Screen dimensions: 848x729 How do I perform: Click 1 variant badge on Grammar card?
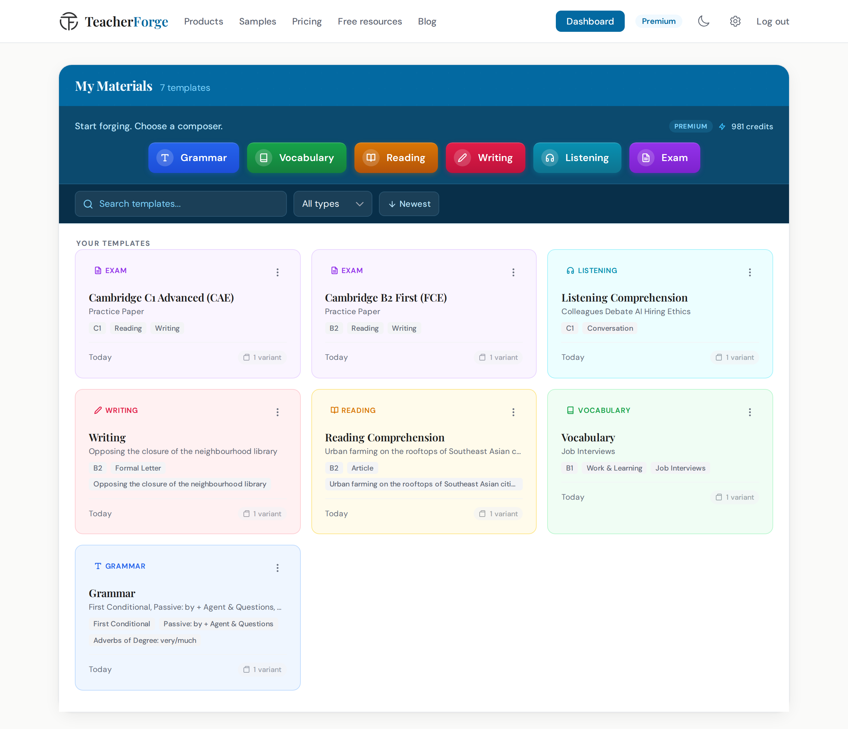click(262, 669)
